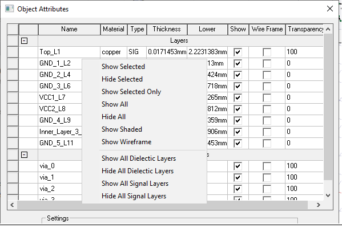Click vertical scrollbar up arrow
The height and width of the screenshot is (228, 342).
[328, 29]
